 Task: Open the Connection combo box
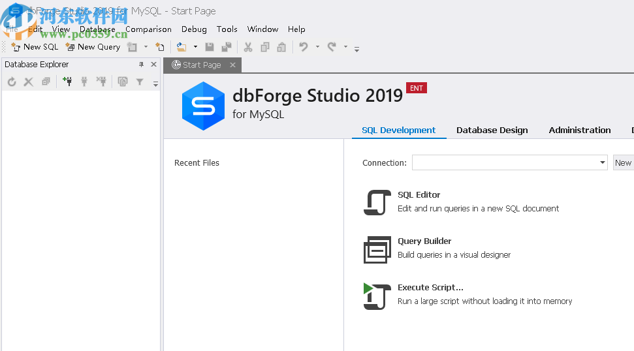(x=509, y=162)
